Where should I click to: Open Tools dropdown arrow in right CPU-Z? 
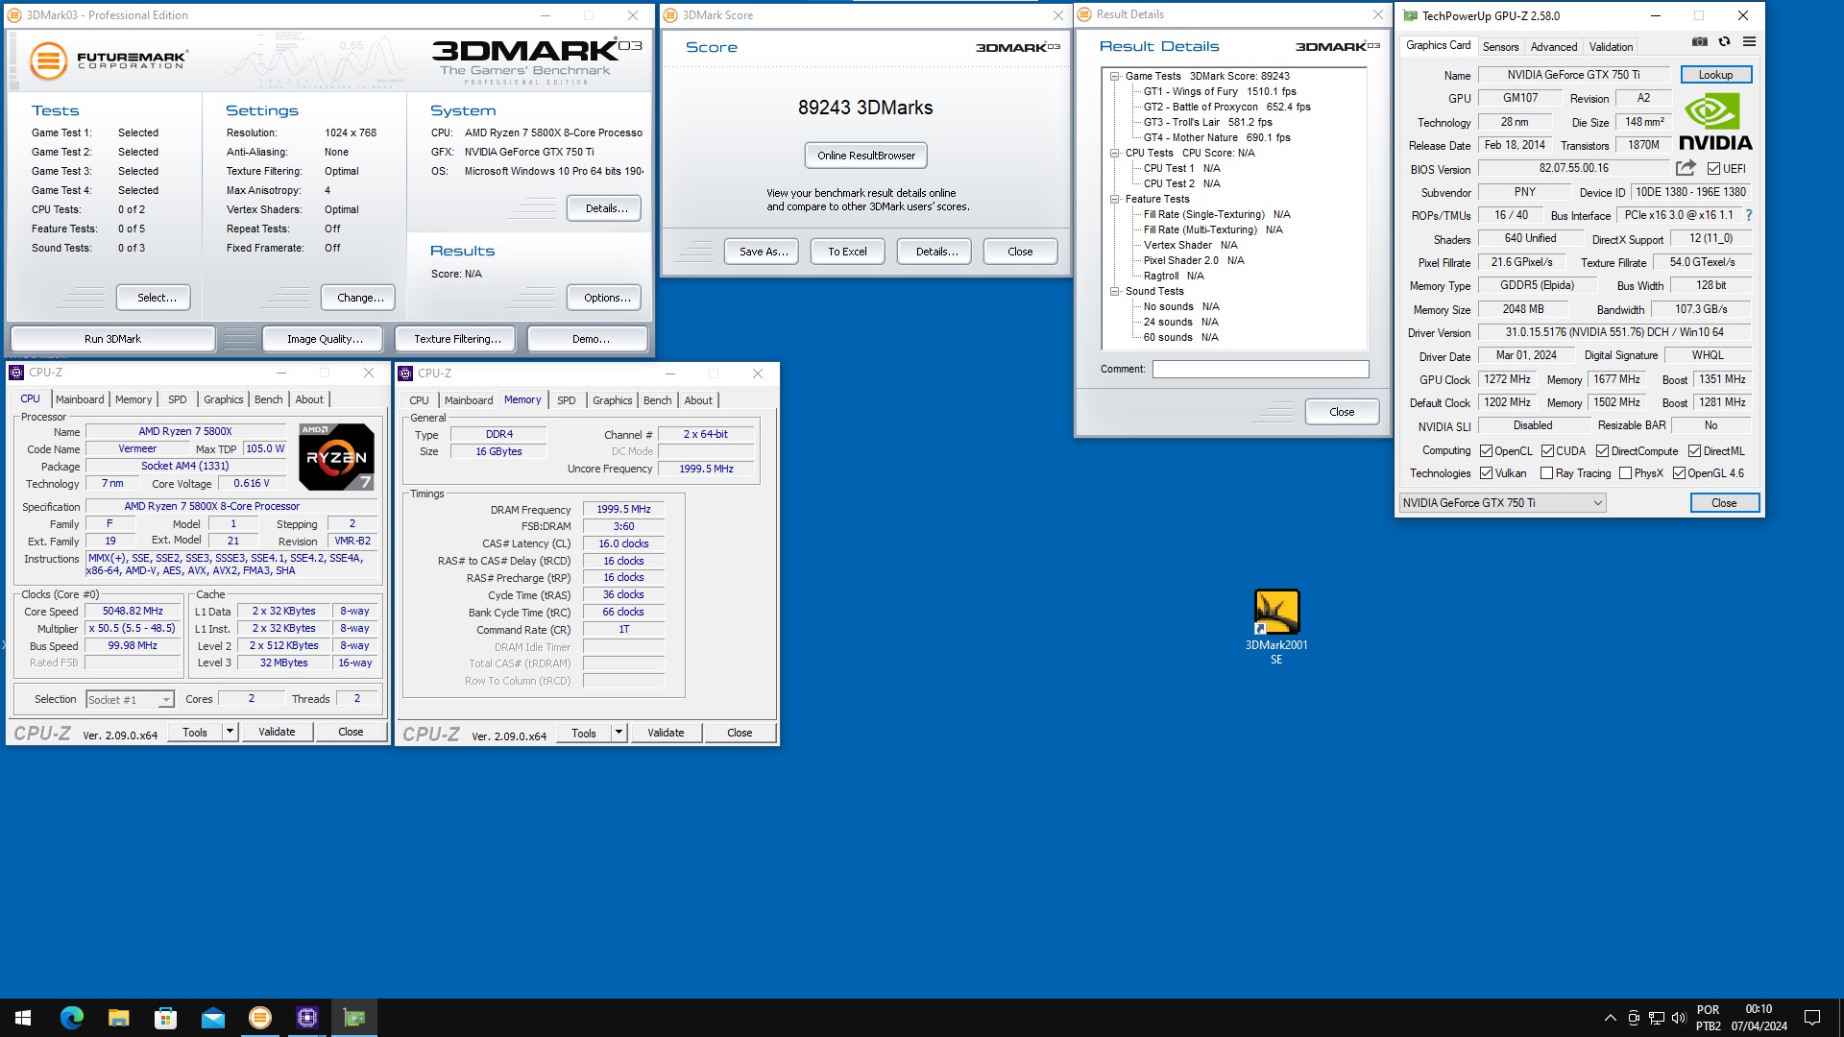tap(619, 733)
